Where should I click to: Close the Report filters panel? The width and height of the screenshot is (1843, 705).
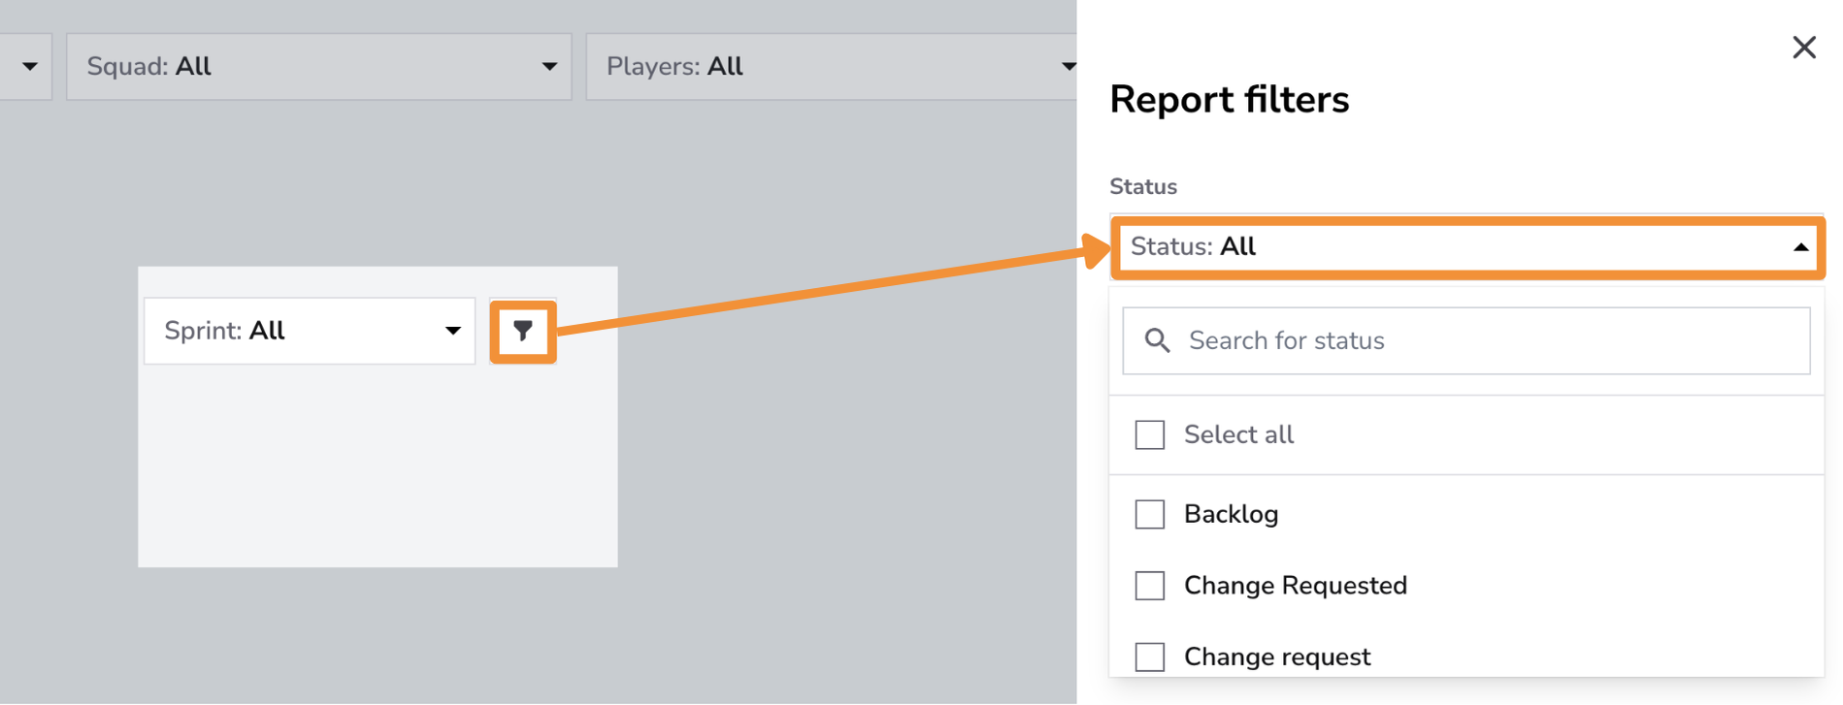tap(1803, 48)
